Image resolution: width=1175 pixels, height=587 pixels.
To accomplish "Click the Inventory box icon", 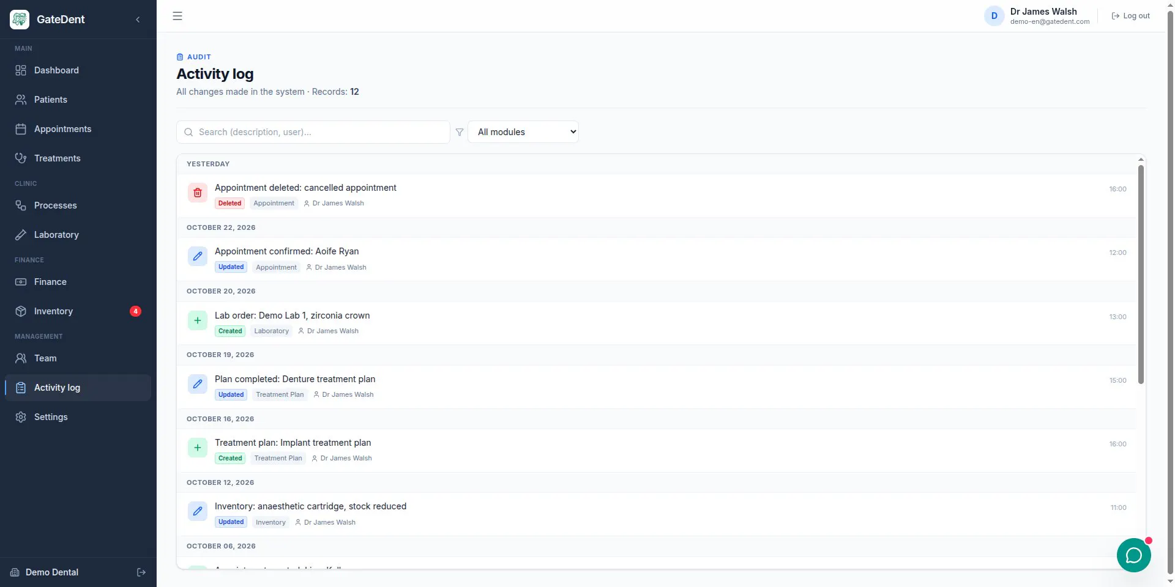I will click(21, 311).
